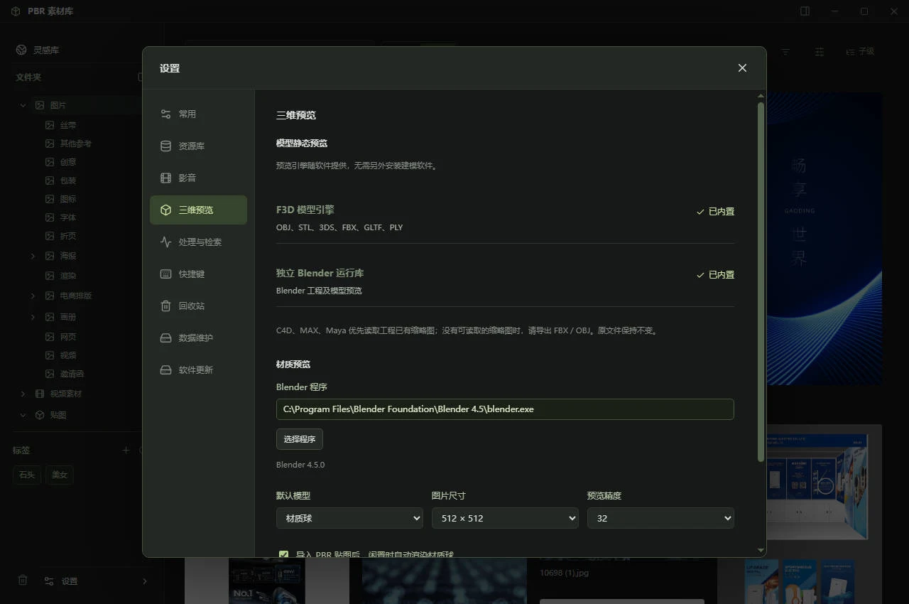
Task: Click the 石头 tag chip
Action: tap(27, 475)
